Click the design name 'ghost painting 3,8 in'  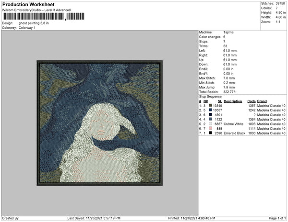point(34,23)
